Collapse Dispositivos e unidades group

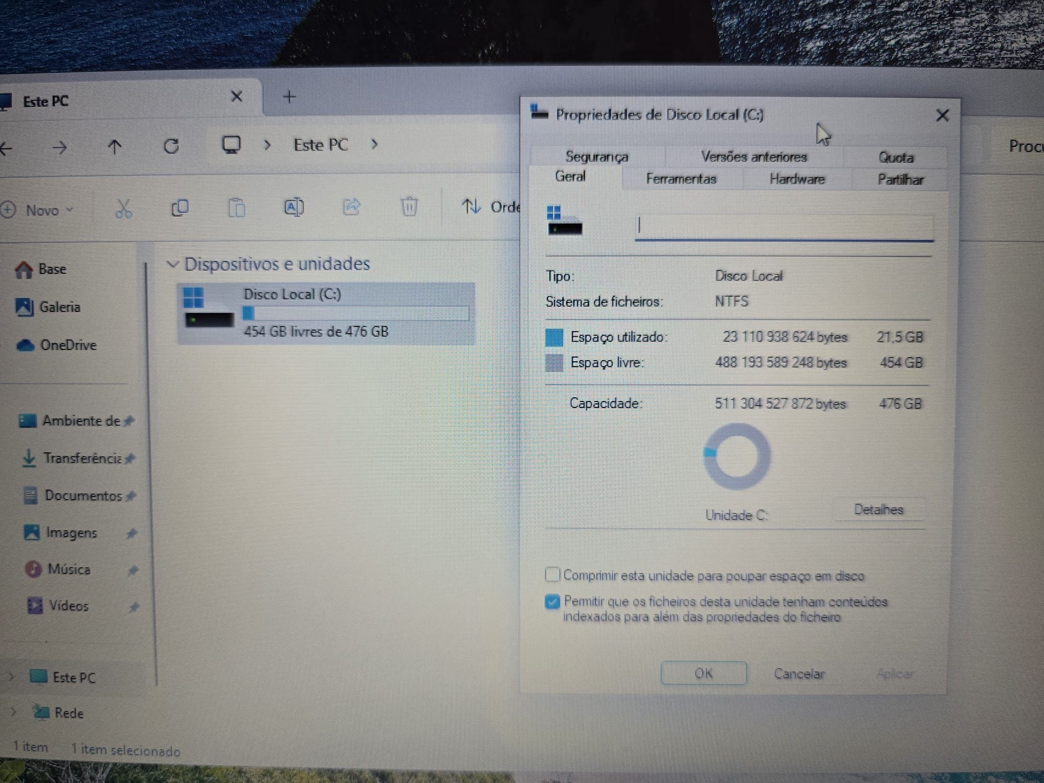tap(172, 264)
